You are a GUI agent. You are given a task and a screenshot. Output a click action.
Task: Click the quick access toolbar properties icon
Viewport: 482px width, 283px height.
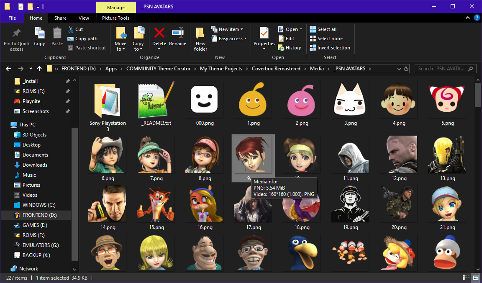pyautogui.click(x=21, y=6)
